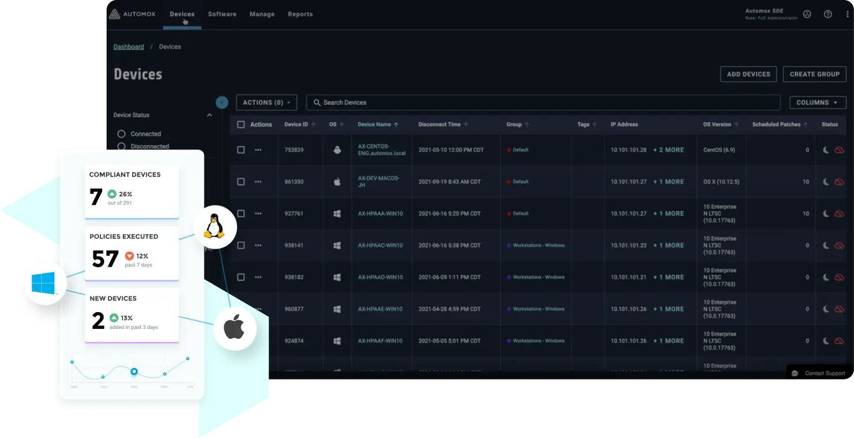Toggle the select-all checkbox in table header

click(241, 125)
